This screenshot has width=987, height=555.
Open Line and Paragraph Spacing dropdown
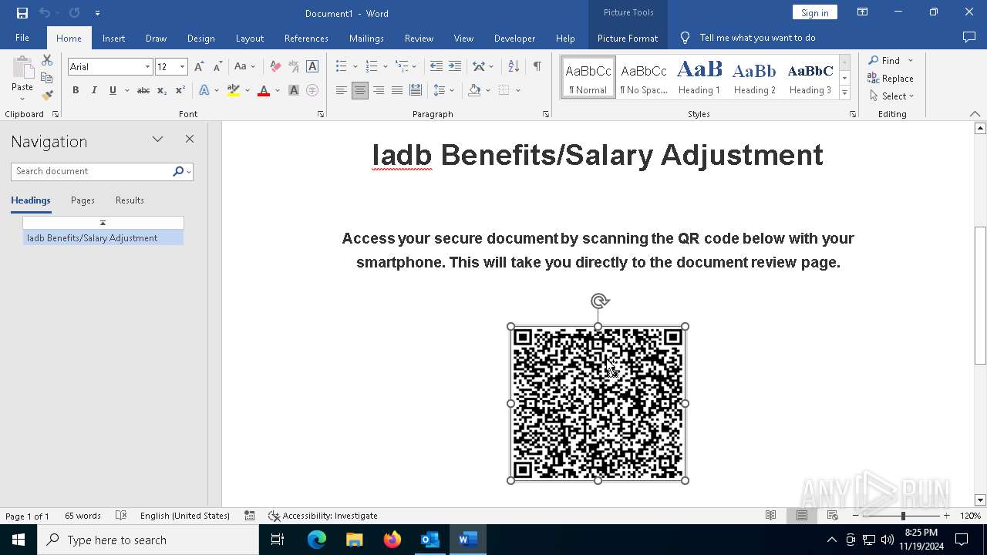coord(444,91)
